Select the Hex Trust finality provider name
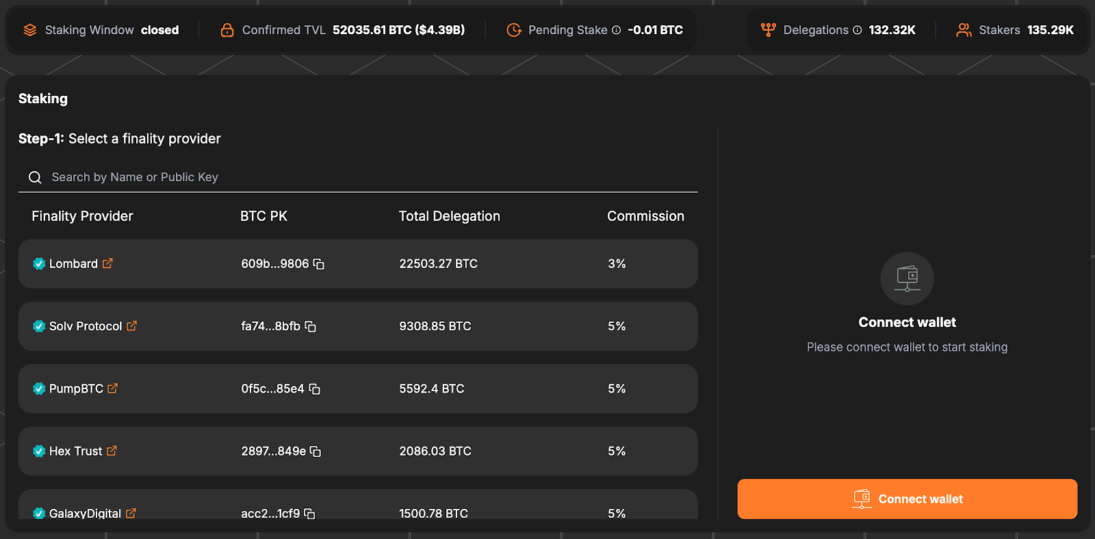Viewport: 1095px width, 539px height. pyautogui.click(x=75, y=451)
